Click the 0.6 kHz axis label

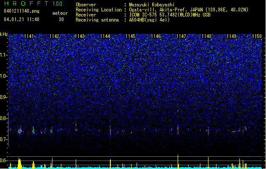tap(4, 161)
